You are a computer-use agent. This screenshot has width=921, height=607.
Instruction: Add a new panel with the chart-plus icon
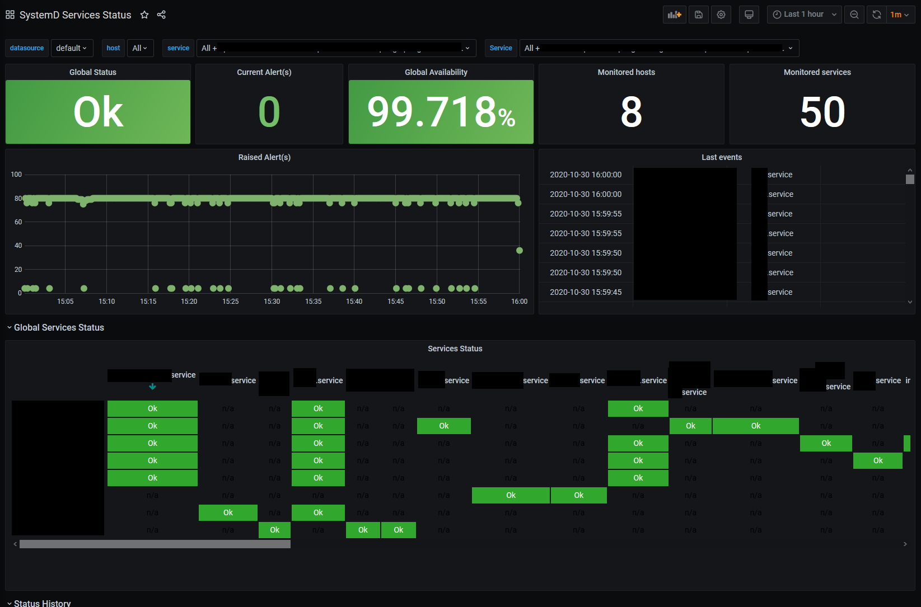[675, 15]
